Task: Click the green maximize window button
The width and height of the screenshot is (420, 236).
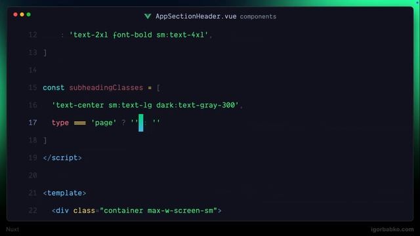Action: 28,14
